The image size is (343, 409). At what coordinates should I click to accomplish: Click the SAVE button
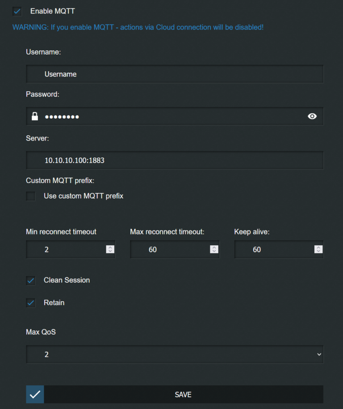(183, 394)
